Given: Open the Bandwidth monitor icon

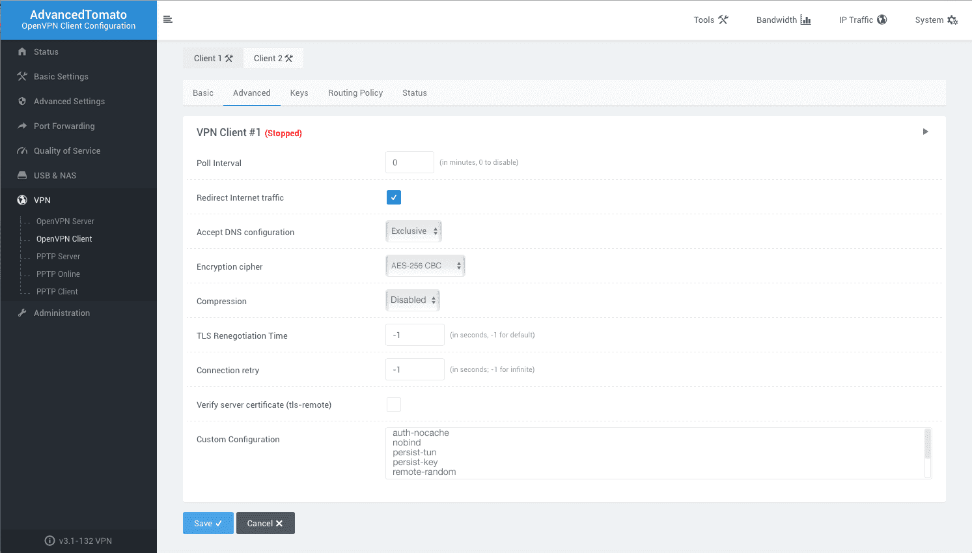Looking at the screenshot, I should pos(806,20).
